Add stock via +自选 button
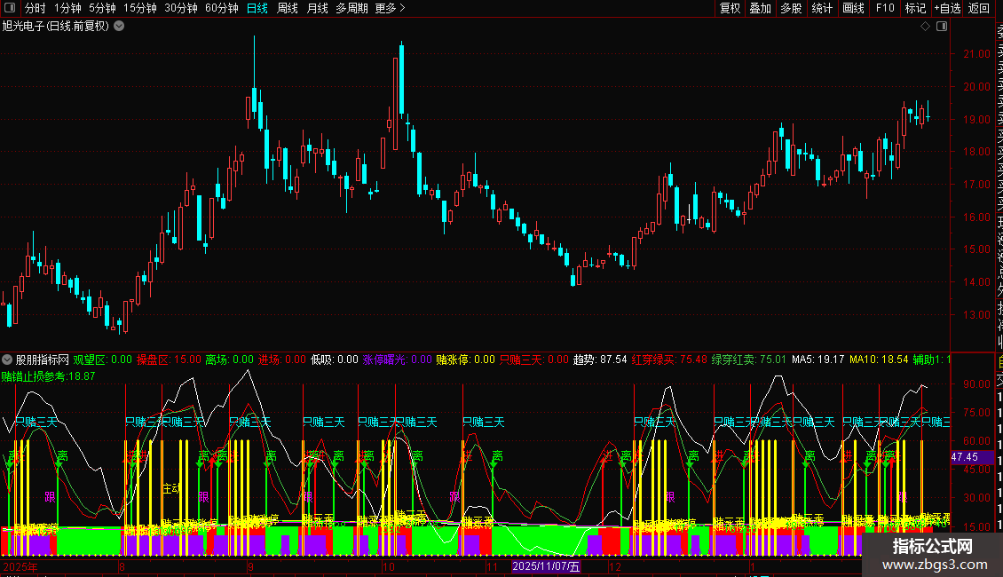This screenshot has width=1003, height=577. tap(947, 8)
